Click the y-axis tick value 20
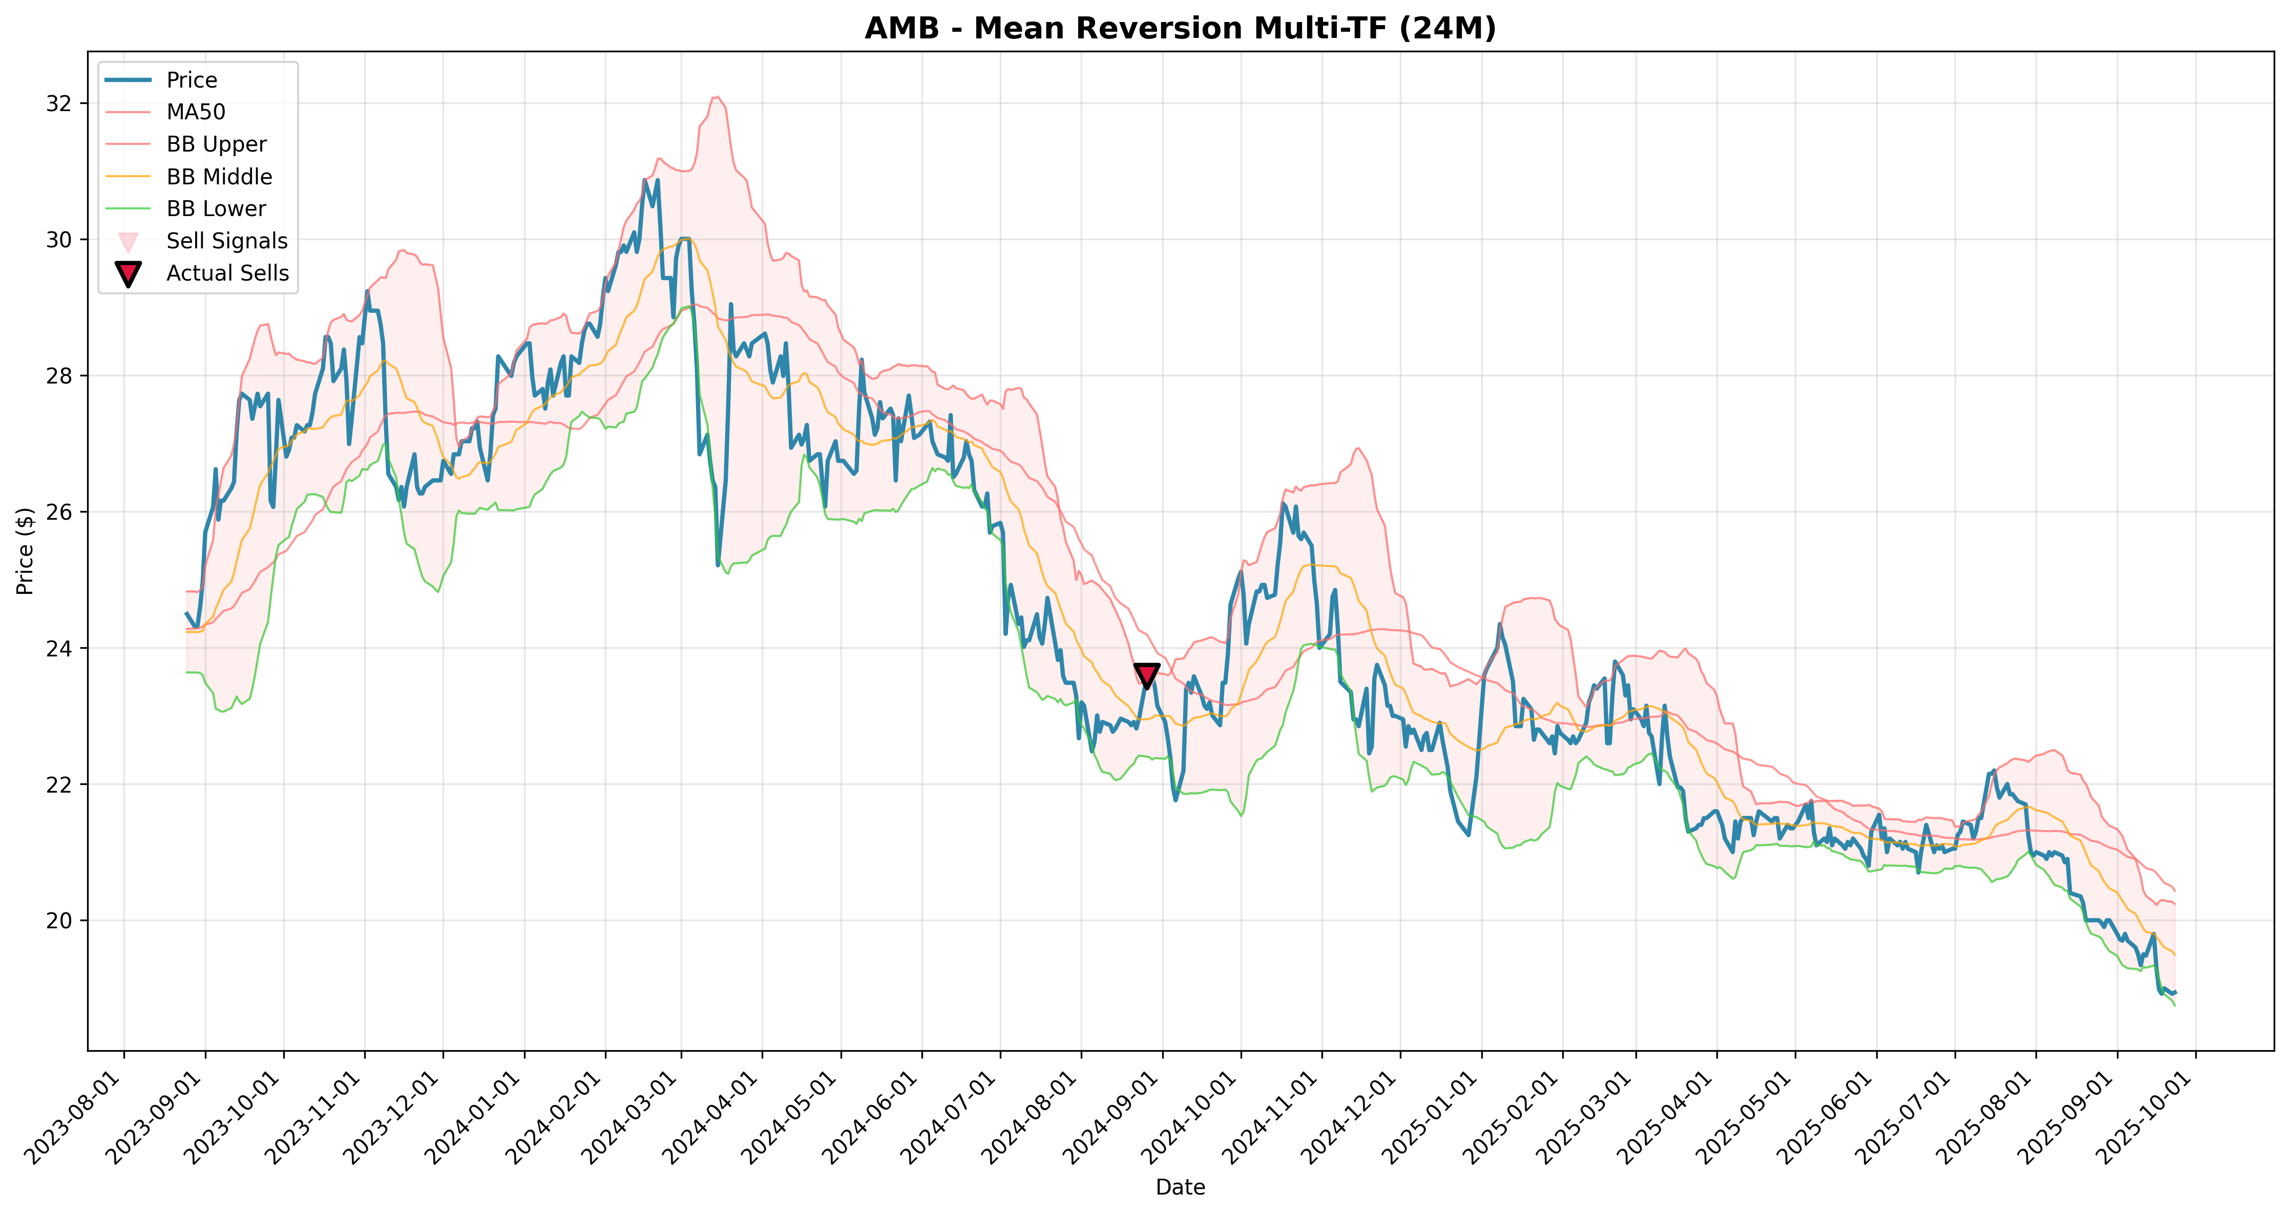The width and height of the screenshot is (2289, 1214). coord(58,921)
